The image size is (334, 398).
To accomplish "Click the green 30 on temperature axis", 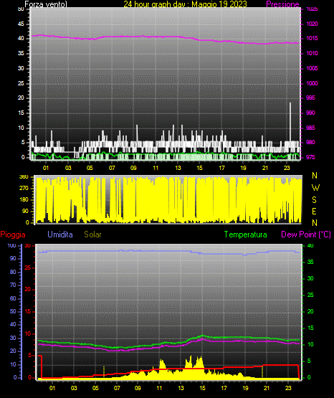I will point(310,278).
